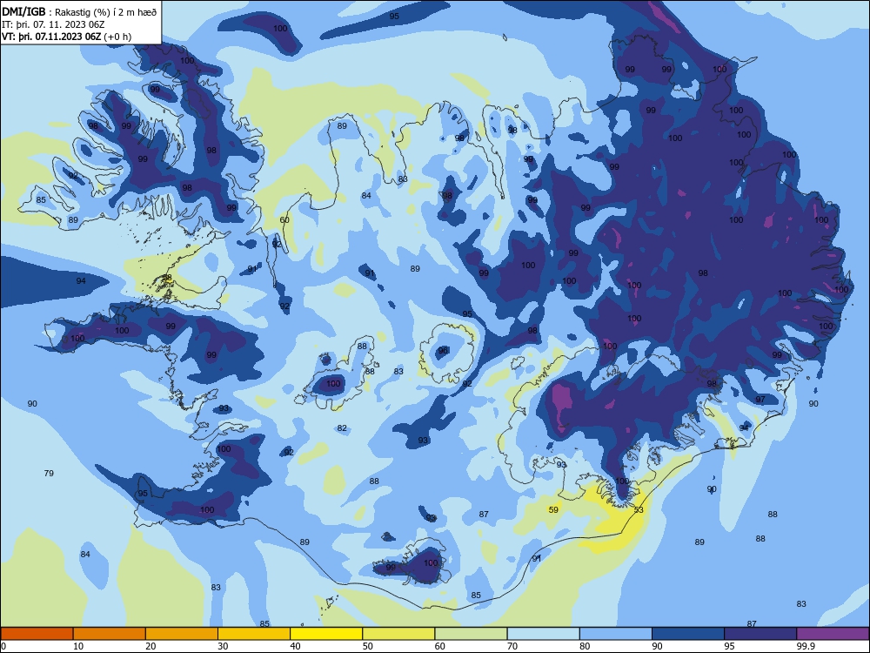Viewport: 870px width, 653px height.
Task: Click the medium blue 90–95 legend swatch
Action: (x=688, y=634)
